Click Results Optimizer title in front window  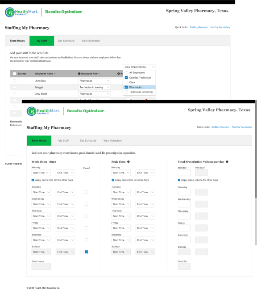coord(85,111)
